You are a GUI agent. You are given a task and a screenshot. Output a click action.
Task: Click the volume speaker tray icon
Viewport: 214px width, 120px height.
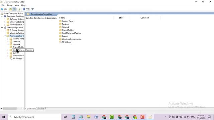point(188,117)
